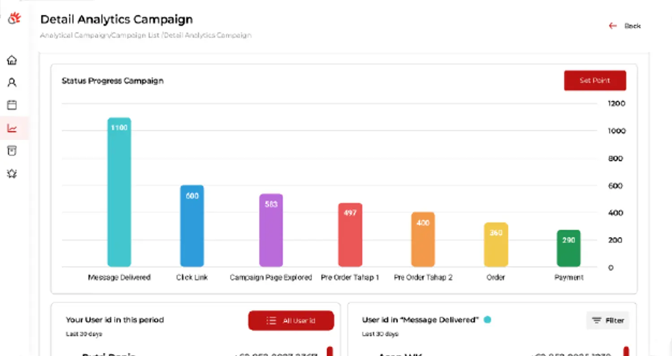Image resolution: width=672 pixels, height=356 pixels.
Task: Click the app logo at top left
Action: (x=14, y=18)
